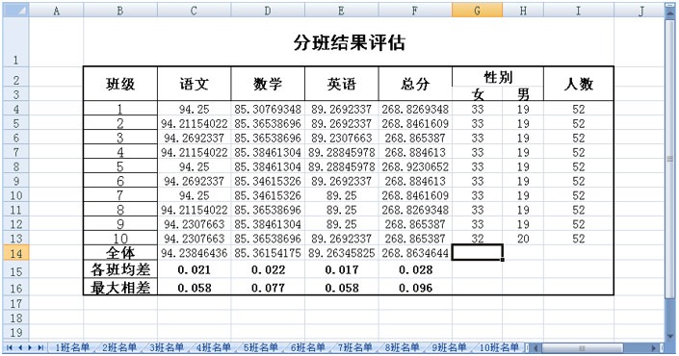Image resolution: width=679 pixels, height=356 pixels.
Task: Click the vertical scrollbar thumb
Action: click(x=670, y=159)
